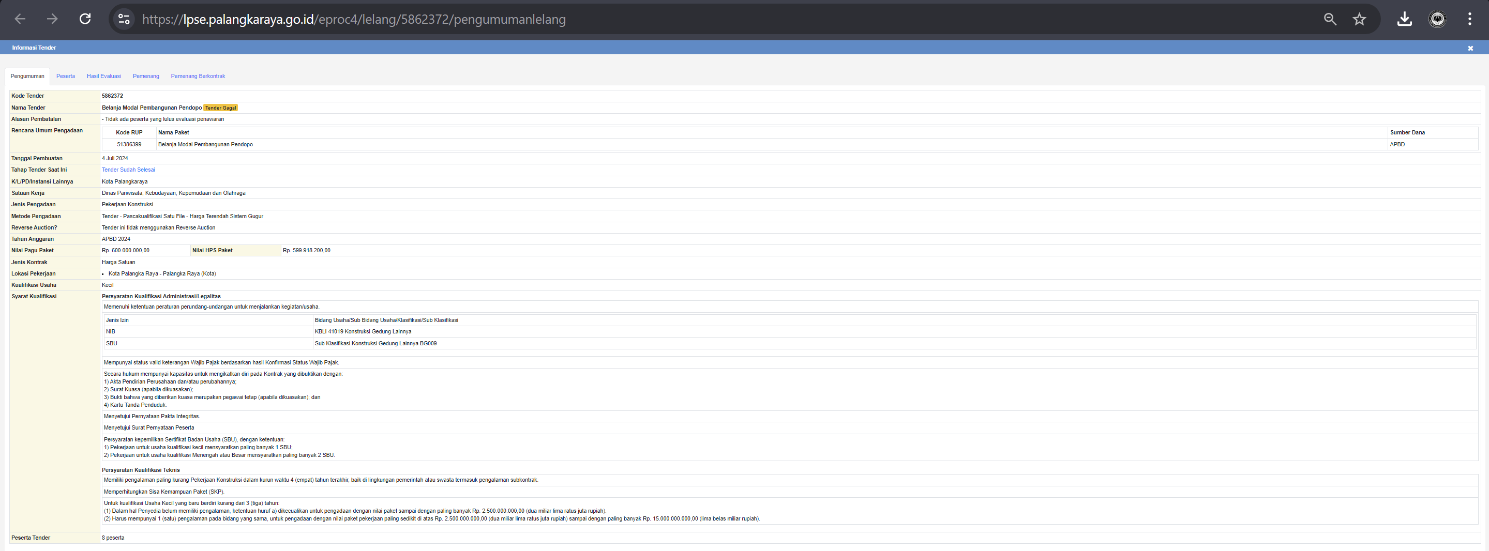Screen dimensions: 1489x551
Task: Open the browser three-dot menu
Action: pyautogui.click(x=1469, y=19)
